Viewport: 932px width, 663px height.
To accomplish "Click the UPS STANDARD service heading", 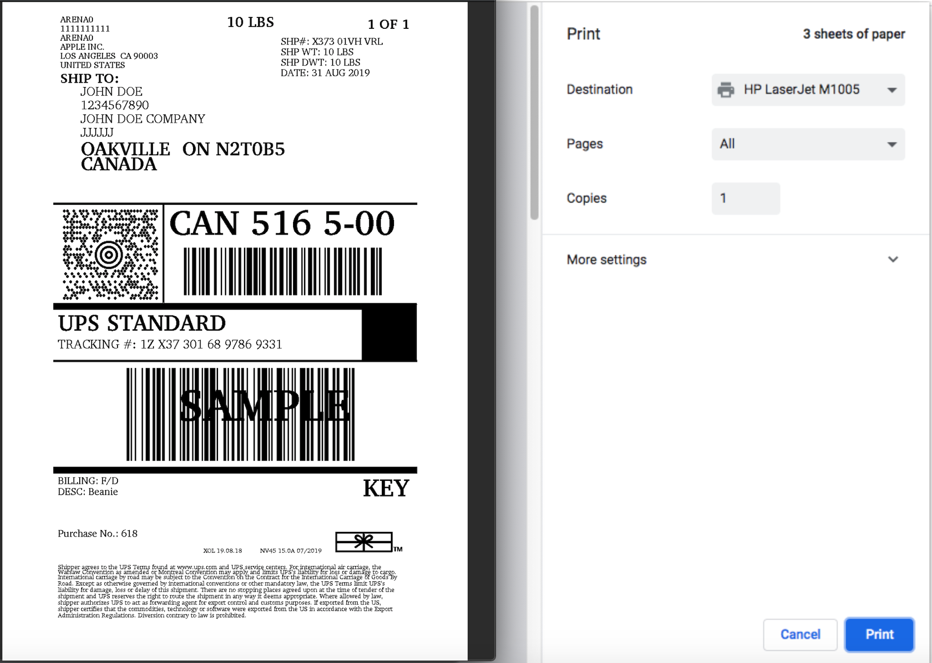I will [142, 323].
